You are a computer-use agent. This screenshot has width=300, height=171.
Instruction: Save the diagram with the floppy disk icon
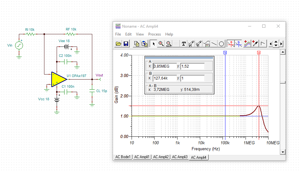[126, 44]
